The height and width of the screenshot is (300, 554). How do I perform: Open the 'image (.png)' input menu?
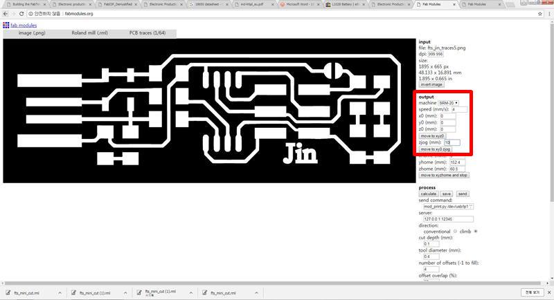coord(32,32)
